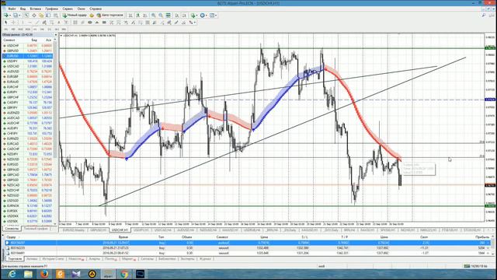This screenshot has width=497, height=280.
Task: Open Templates dropdown arrow
Action: click(216, 16)
